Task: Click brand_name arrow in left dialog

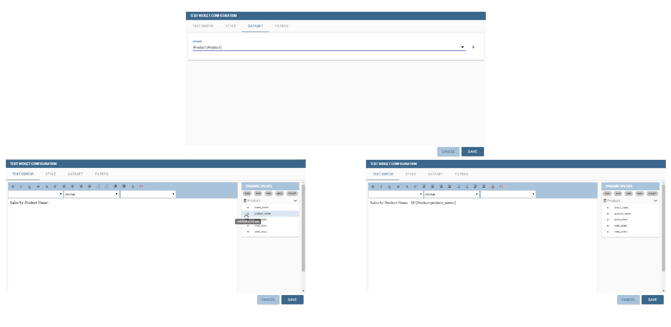Action: coord(248,208)
